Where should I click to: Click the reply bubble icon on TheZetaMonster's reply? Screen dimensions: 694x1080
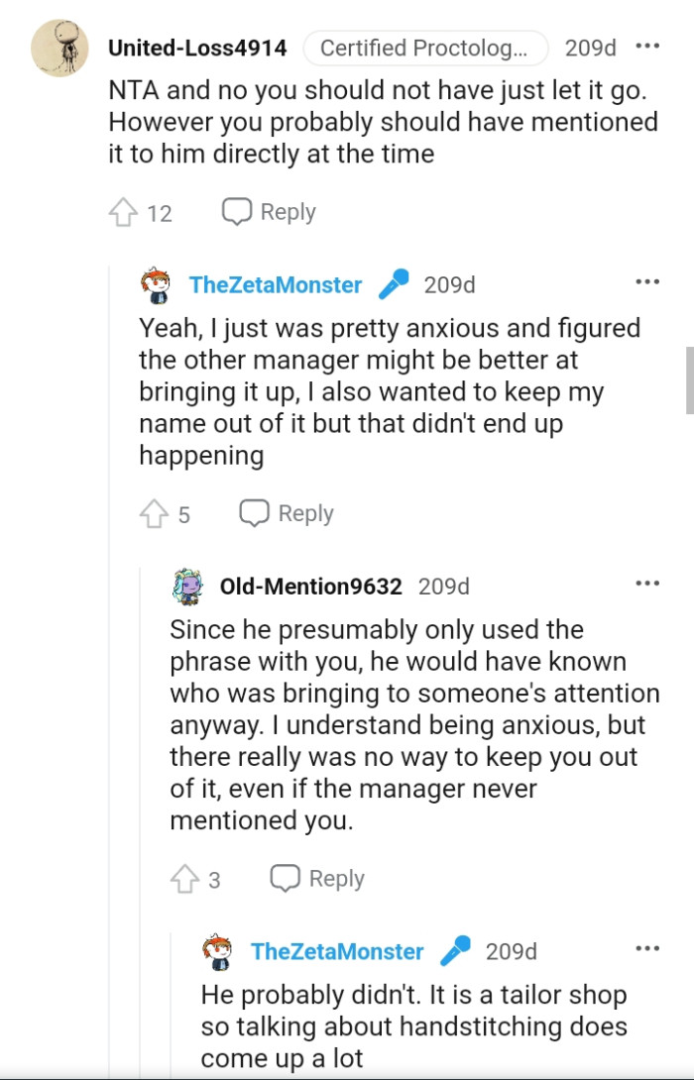[254, 513]
